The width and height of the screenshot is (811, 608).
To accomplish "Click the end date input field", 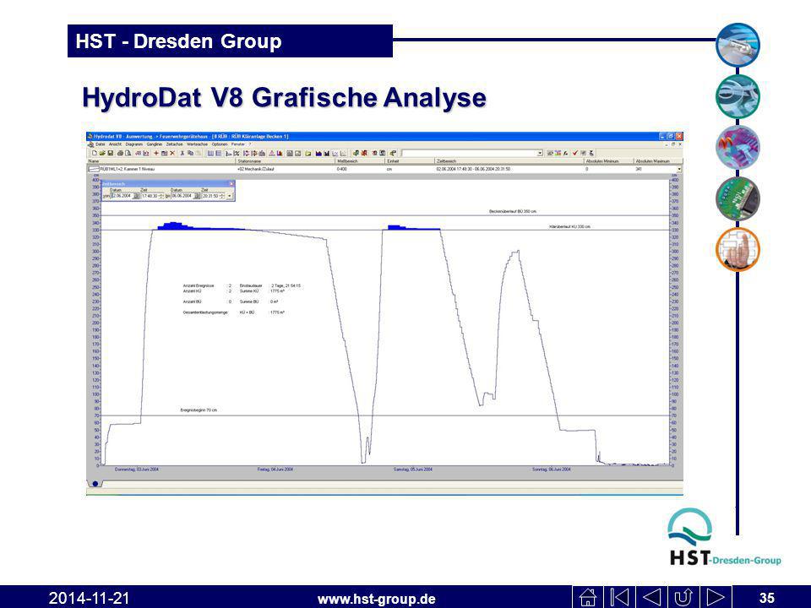I will (182, 196).
